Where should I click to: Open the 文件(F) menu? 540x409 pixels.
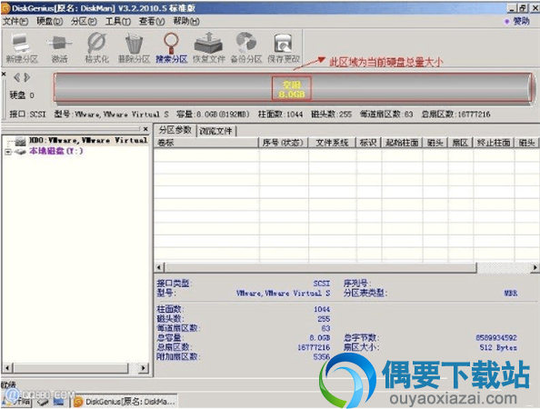point(15,21)
